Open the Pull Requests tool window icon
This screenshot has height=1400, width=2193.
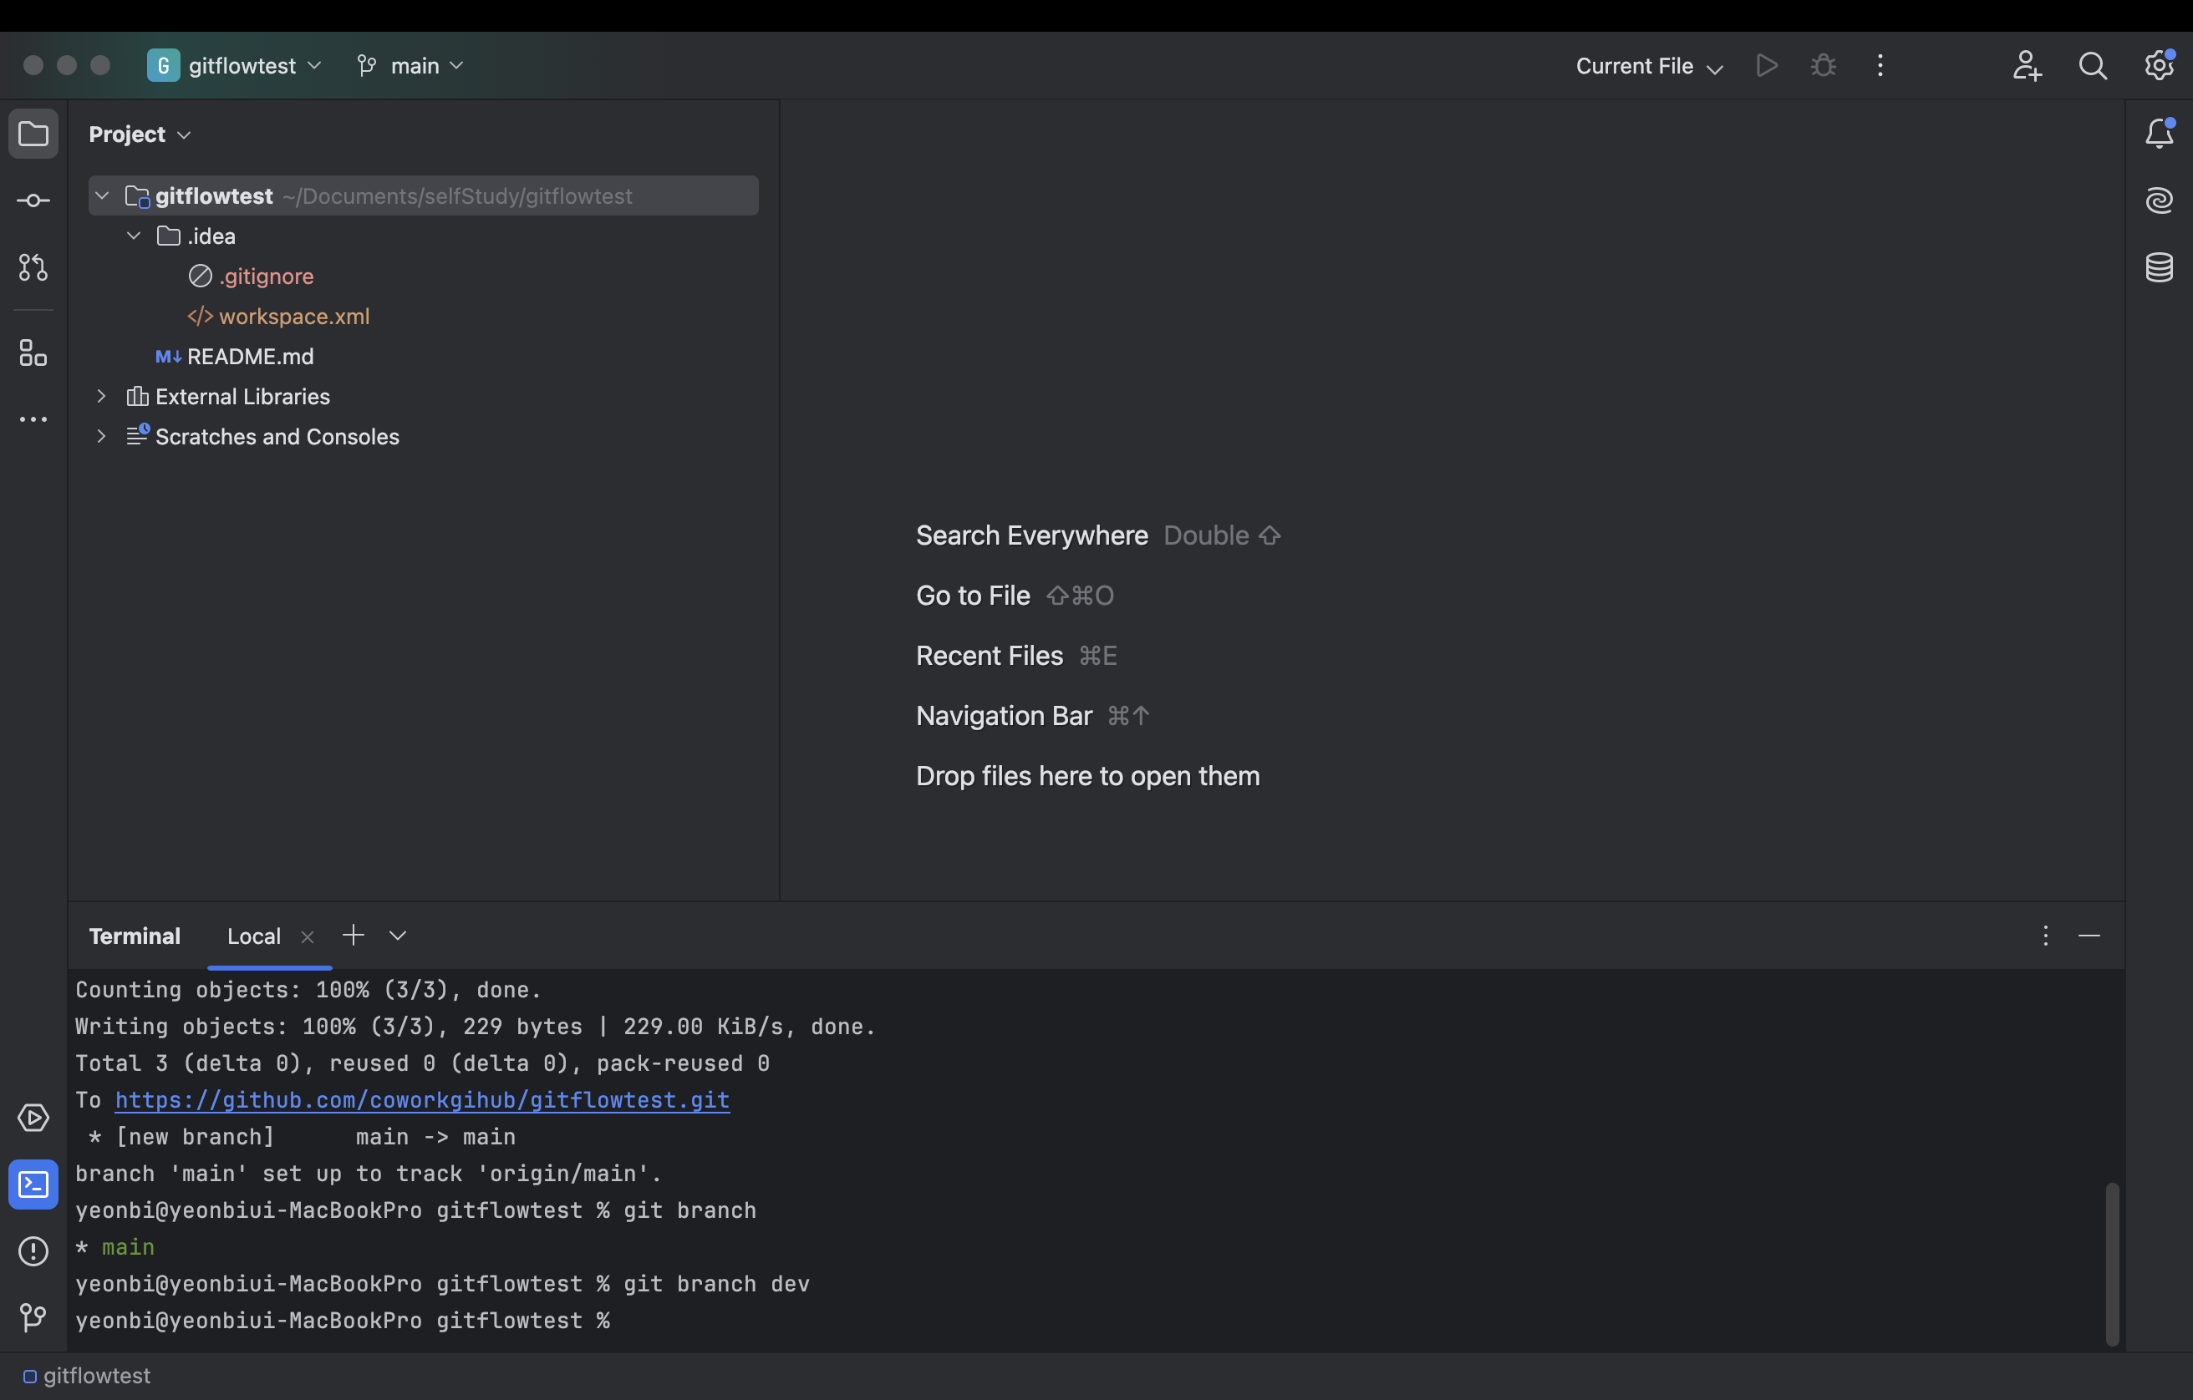(33, 267)
